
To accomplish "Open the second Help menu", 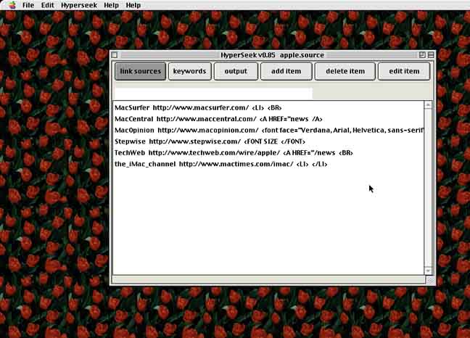I will tap(133, 5).
